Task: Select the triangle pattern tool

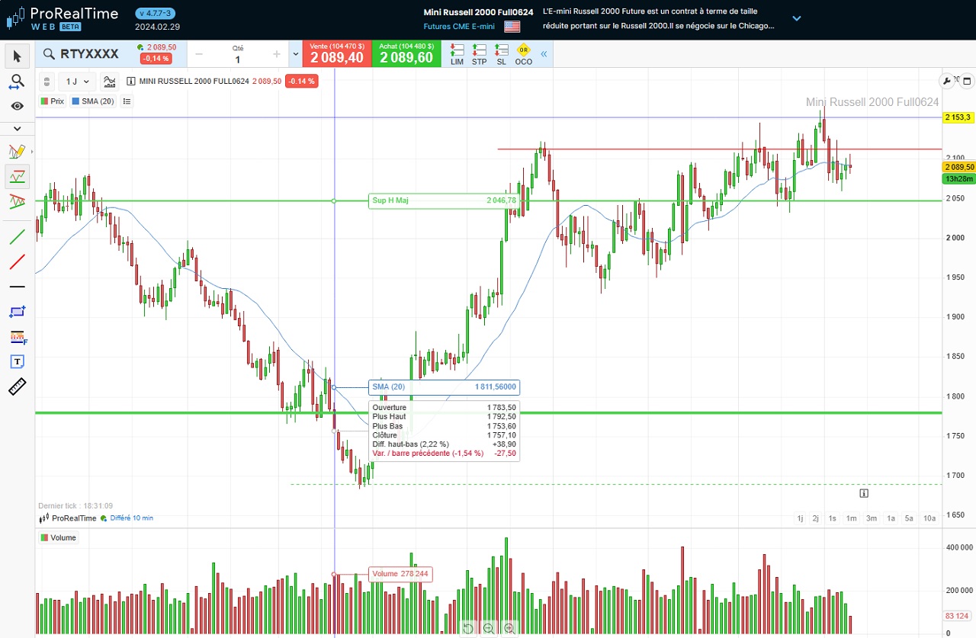Action: point(17,201)
